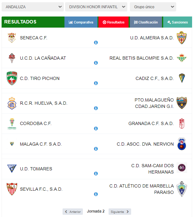Click the R.C.R. Huelva team crest
This screenshot has height=217, width=194.
pyautogui.click(x=12, y=103)
